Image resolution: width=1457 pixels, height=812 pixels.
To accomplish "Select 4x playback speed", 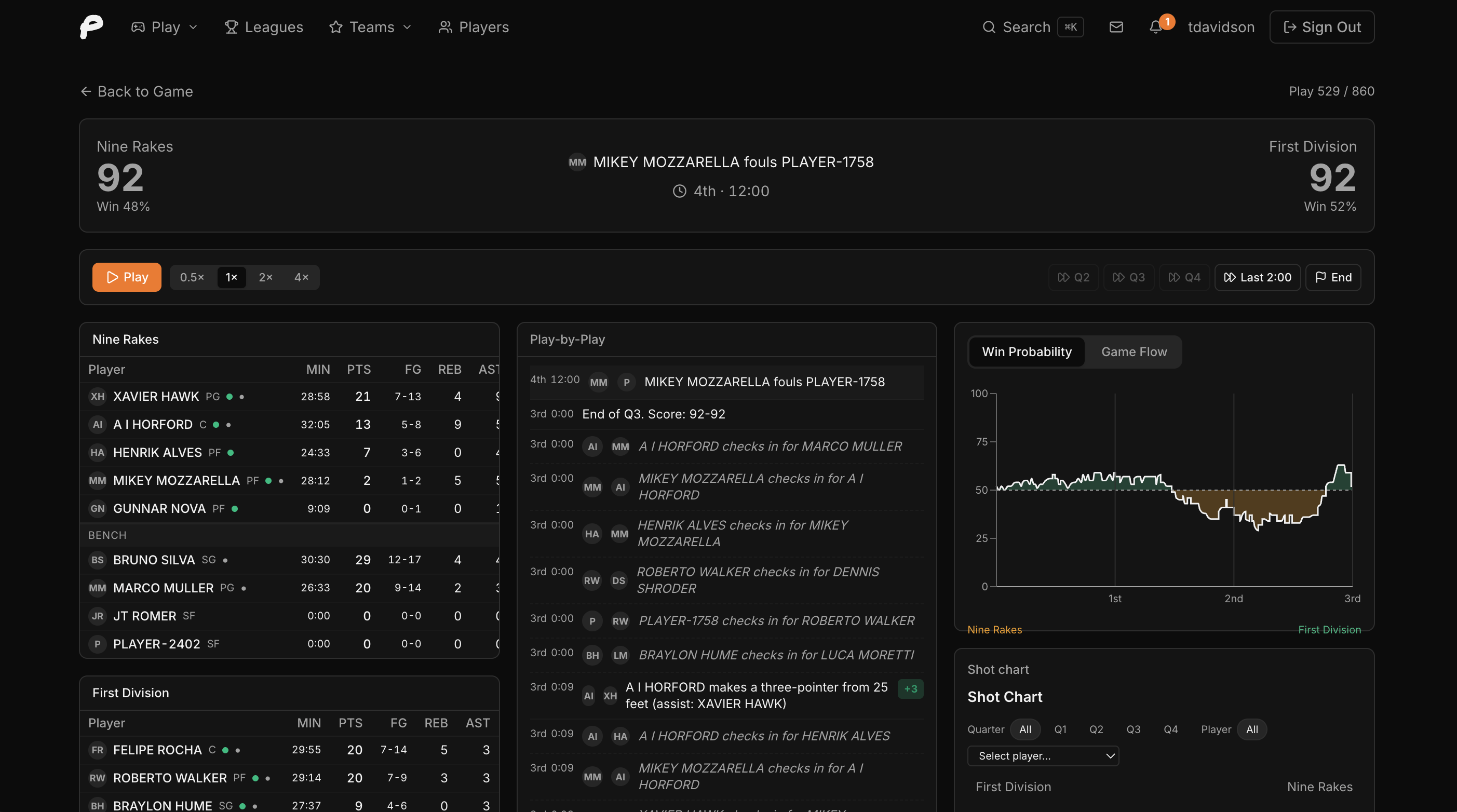I will coord(301,277).
